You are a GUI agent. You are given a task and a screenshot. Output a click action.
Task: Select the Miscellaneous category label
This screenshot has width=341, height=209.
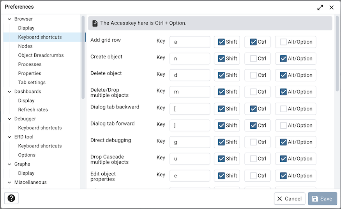[x=30, y=182]
